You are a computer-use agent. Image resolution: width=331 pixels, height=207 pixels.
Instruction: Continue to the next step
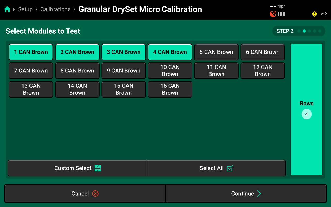(246, 194)
